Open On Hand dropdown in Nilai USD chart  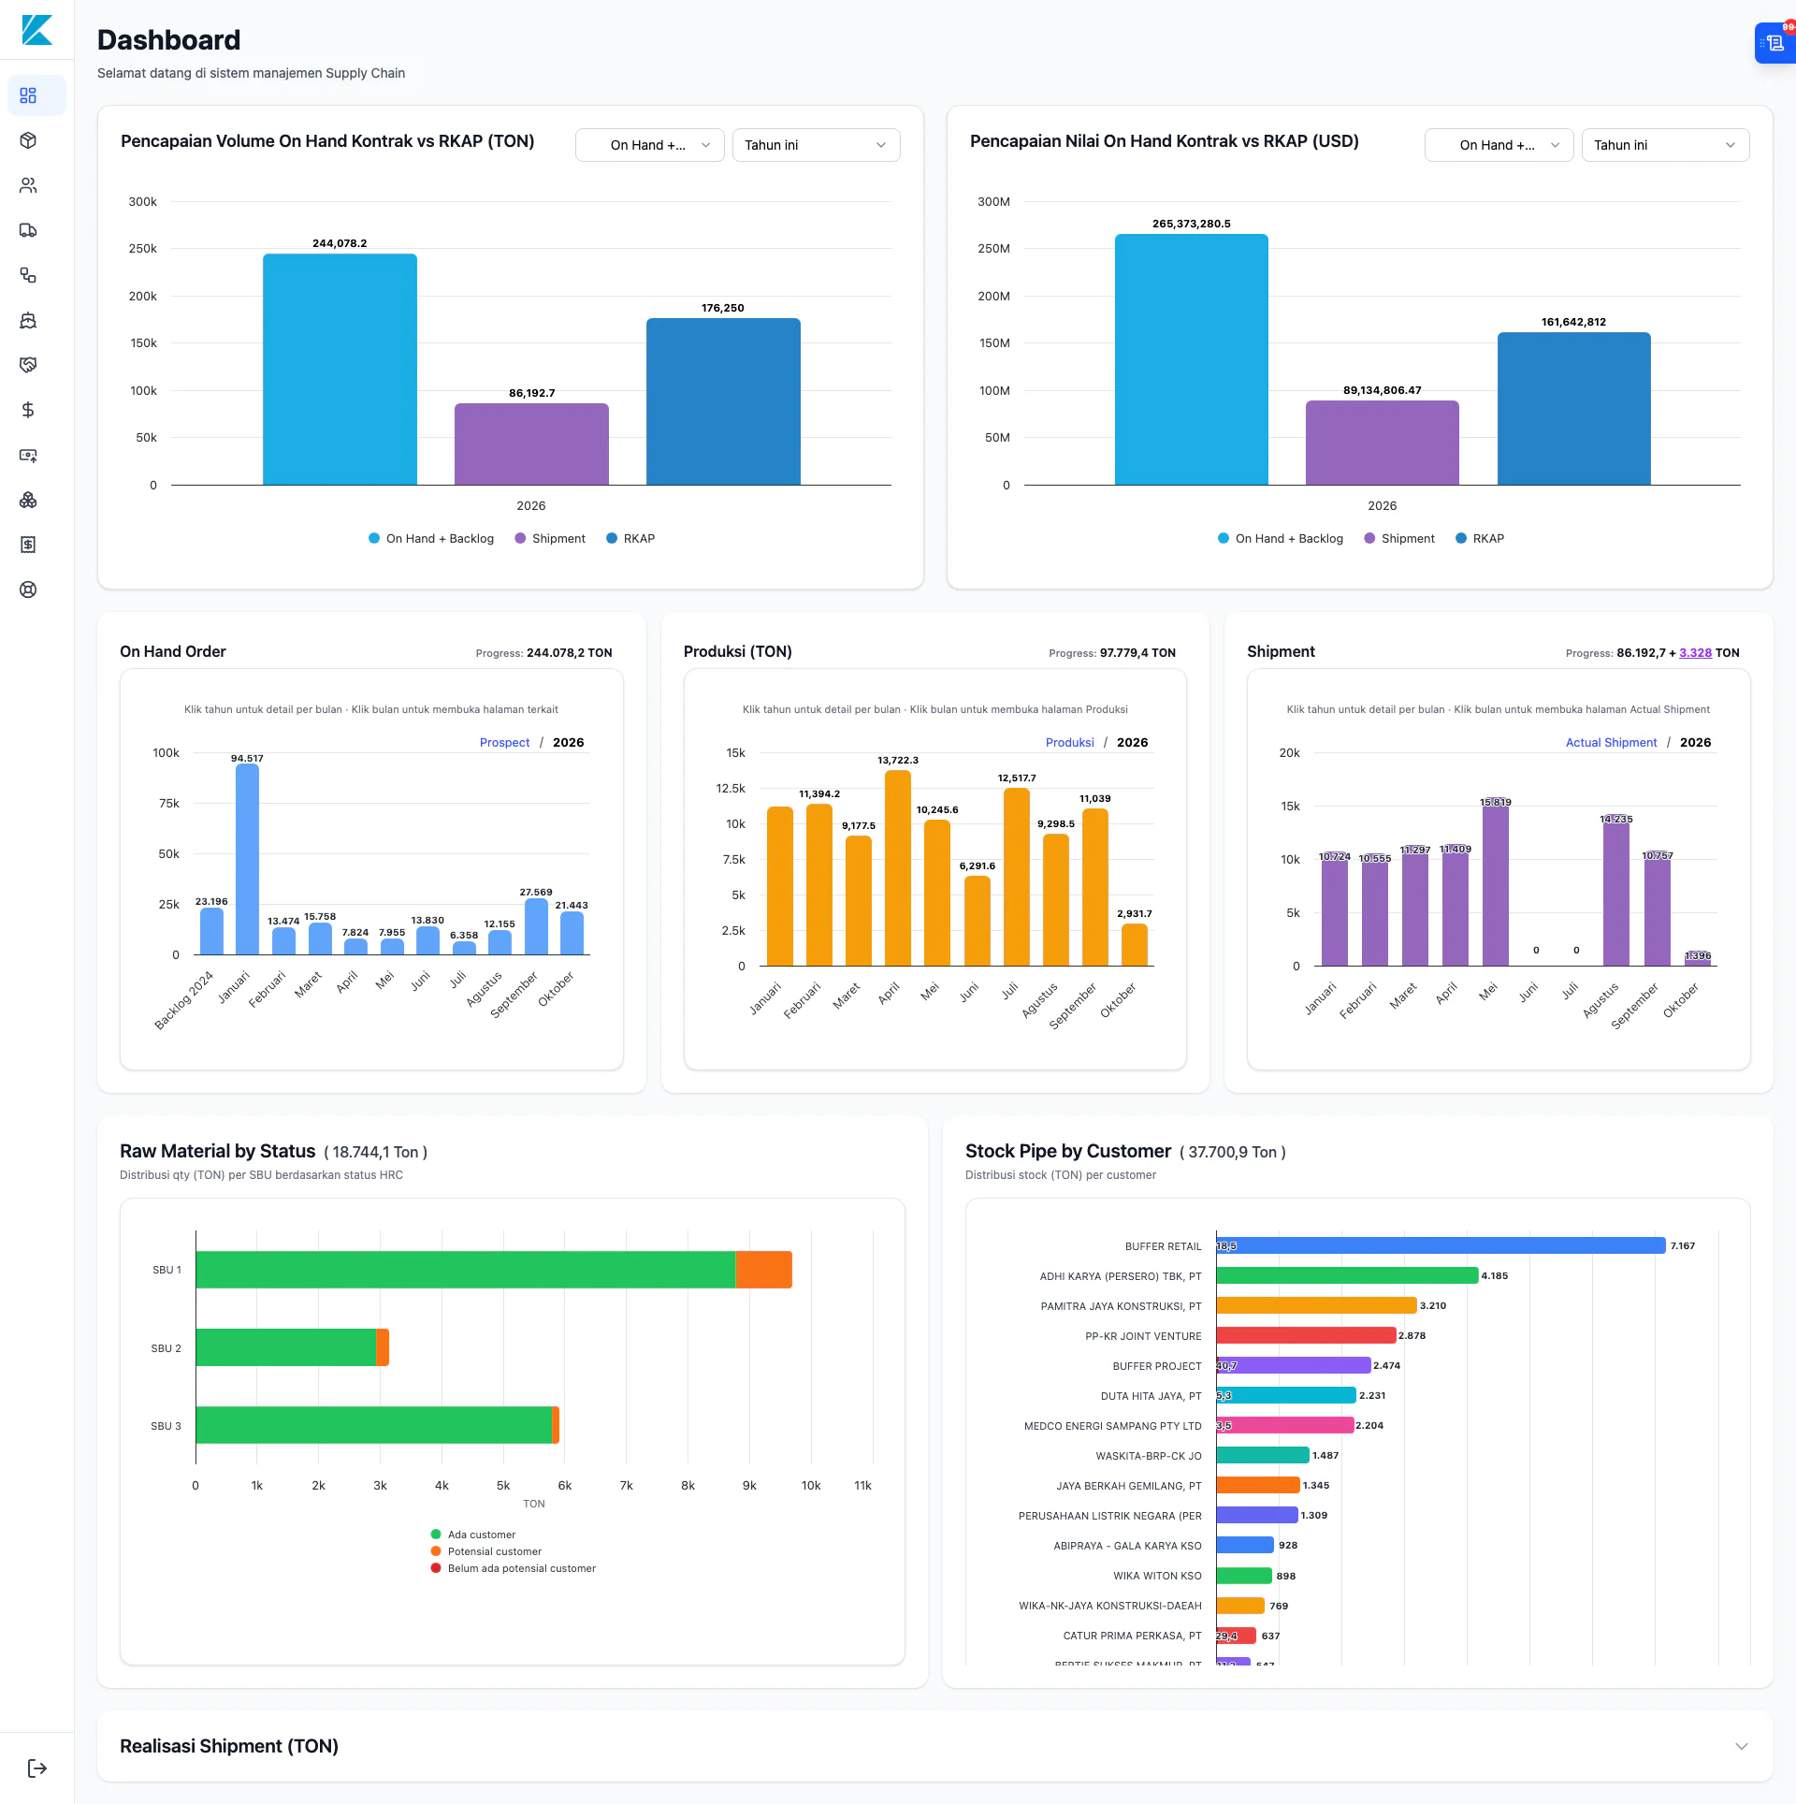[x=1499, y=145]
